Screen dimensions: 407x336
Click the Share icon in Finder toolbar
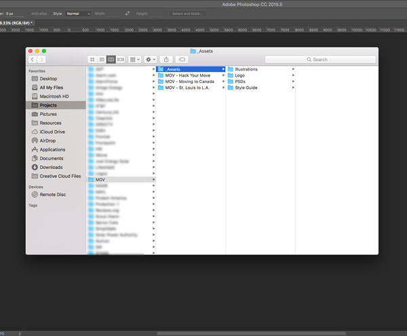pyautogui.click(x=166, y=60)
